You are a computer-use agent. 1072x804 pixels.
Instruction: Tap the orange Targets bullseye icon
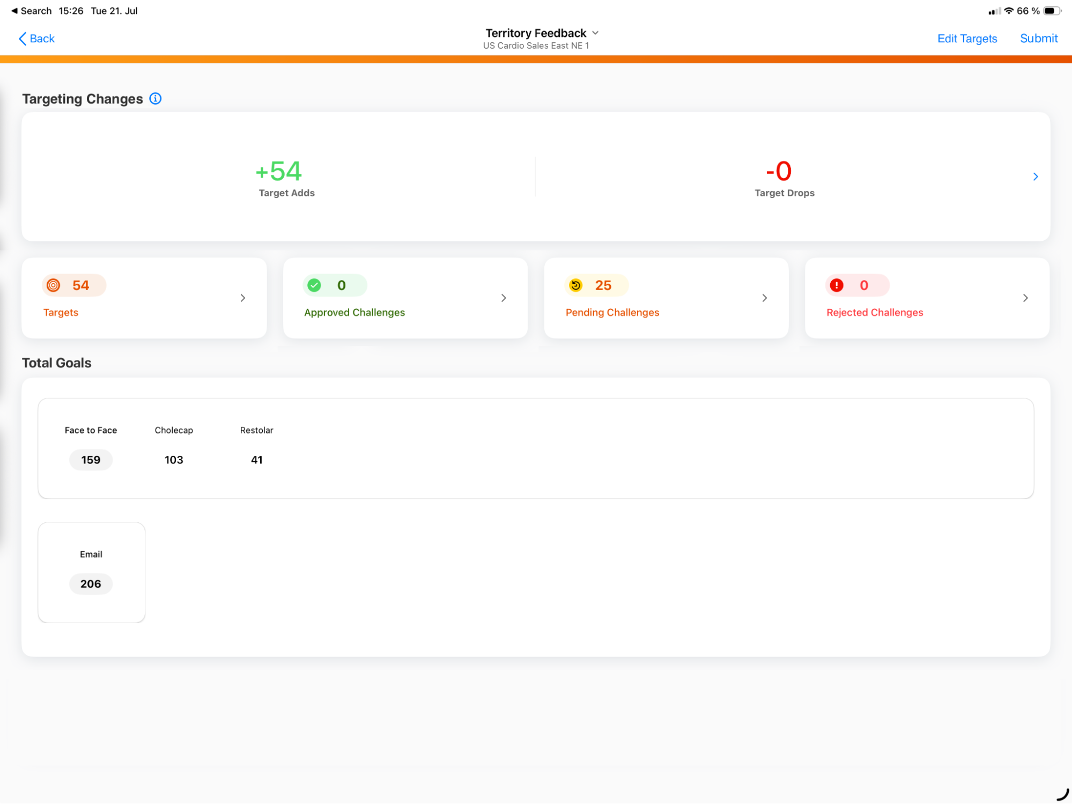pos(54,285)
